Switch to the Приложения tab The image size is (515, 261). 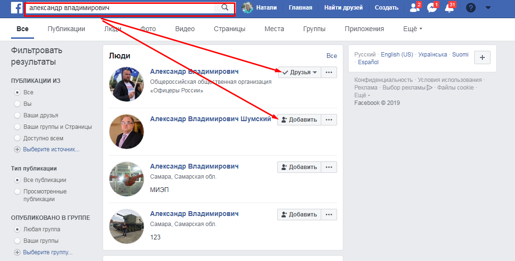click(x=364, y=29)
